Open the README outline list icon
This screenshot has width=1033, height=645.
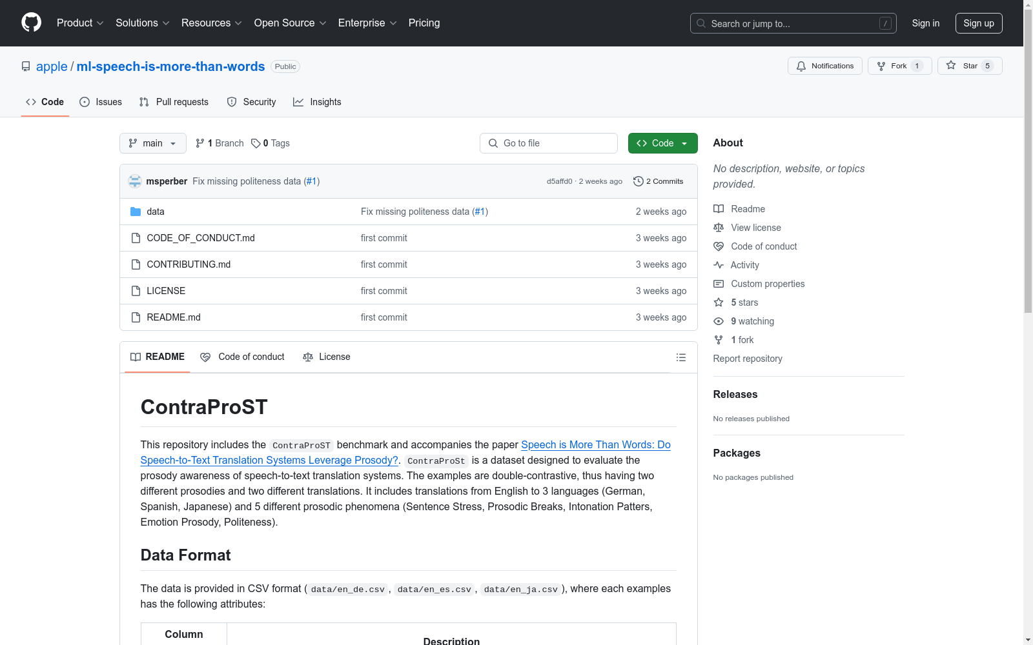point(681,357)
